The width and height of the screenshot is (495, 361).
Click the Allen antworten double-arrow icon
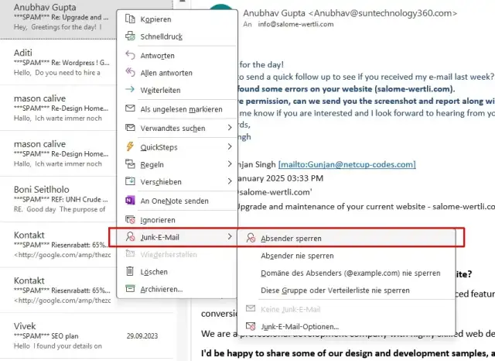(130, 72)
